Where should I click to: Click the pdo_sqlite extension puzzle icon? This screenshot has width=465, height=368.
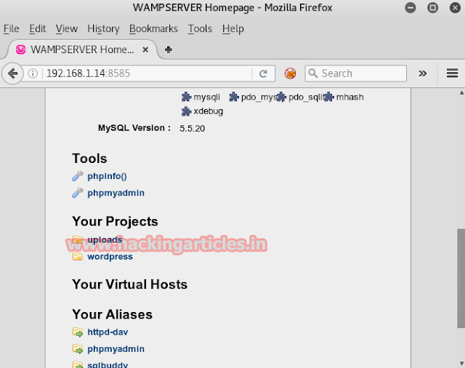[x=281, y=97]
